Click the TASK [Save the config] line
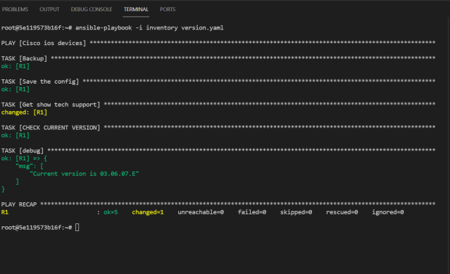This screenshot has width=450, height=274. pyautogui.click(x=218, y=81)
